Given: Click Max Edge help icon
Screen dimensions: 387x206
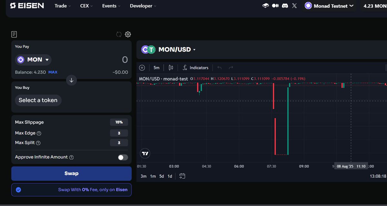Looking at the screenshot, I should (39, 133).
